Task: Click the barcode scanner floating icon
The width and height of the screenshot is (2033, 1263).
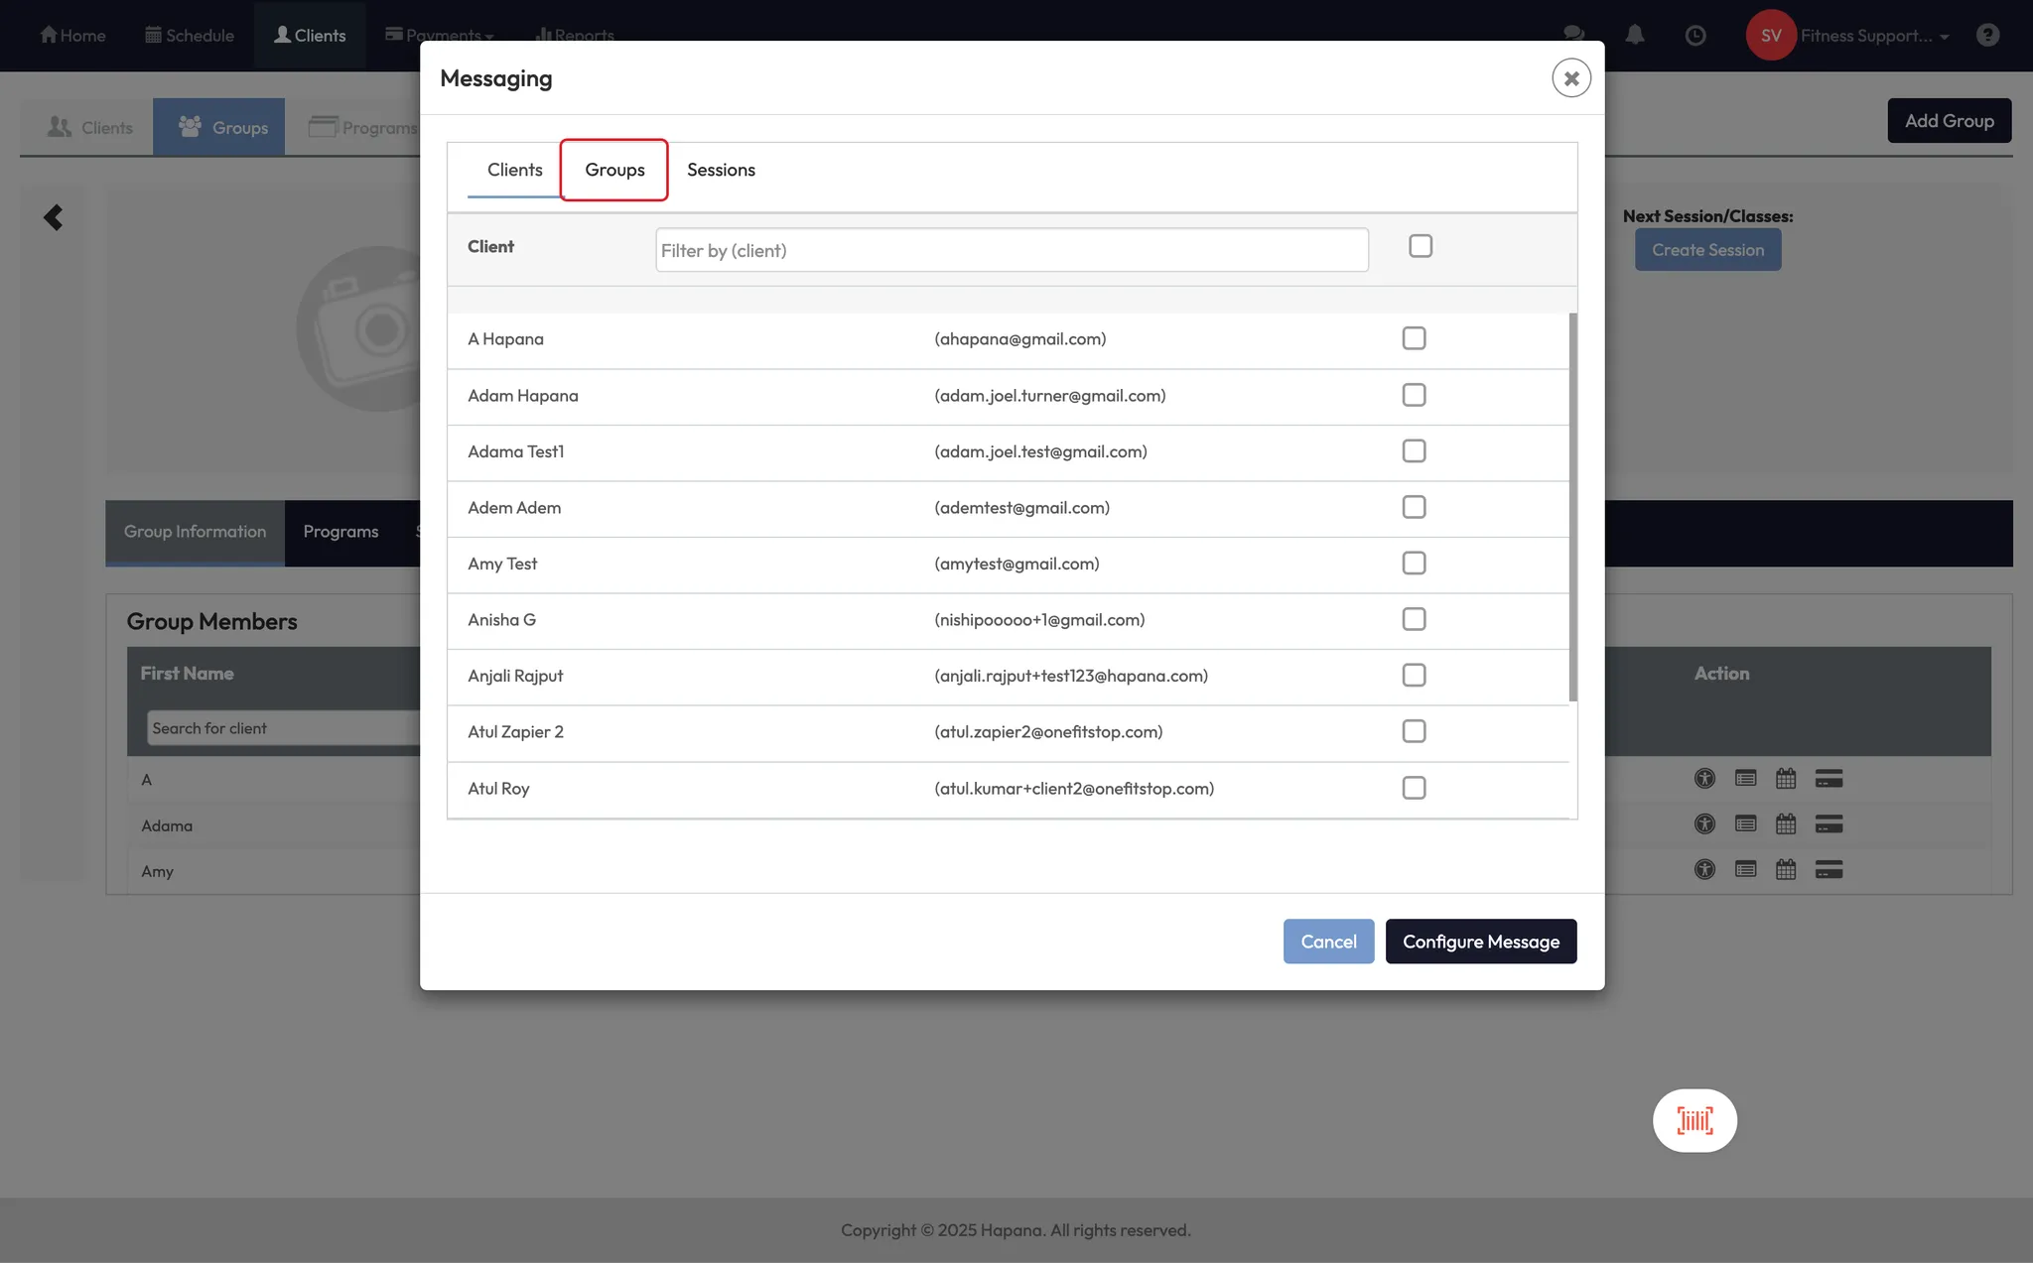Action: click(1694, 1120)
